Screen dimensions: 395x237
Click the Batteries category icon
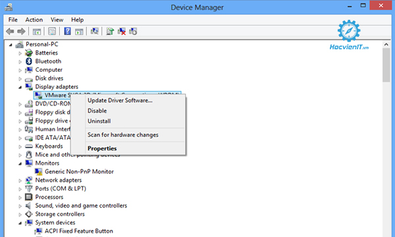[29, 53]
